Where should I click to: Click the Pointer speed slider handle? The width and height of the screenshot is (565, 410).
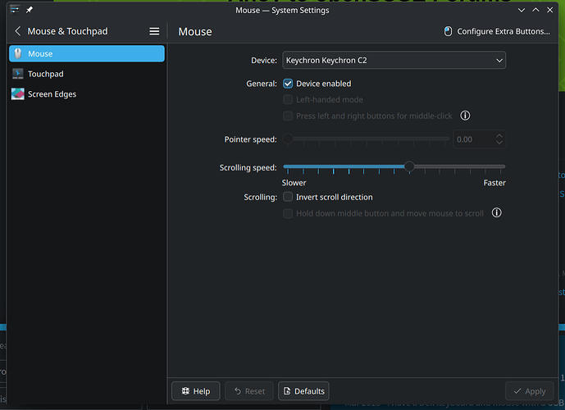tap(288, 139)
